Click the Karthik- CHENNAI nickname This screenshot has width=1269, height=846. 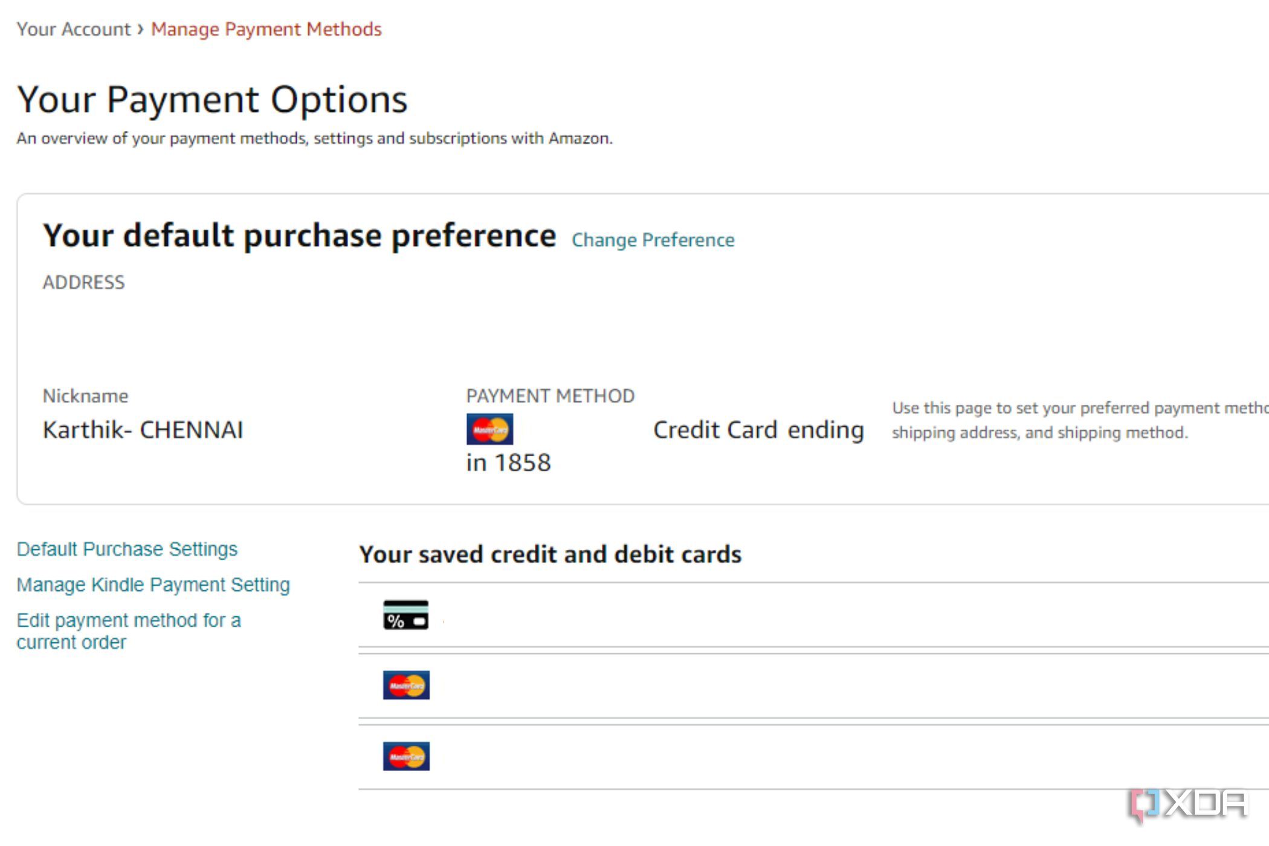pyautogui.click(x=143, y=430)
